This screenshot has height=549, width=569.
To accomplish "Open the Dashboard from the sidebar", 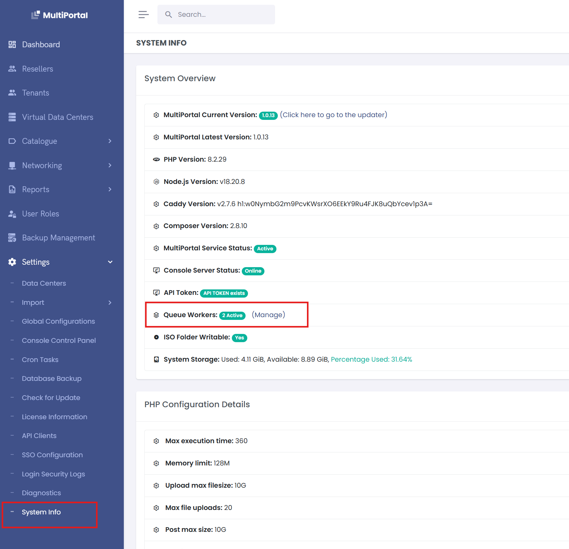I will click(x=40, y=44).
